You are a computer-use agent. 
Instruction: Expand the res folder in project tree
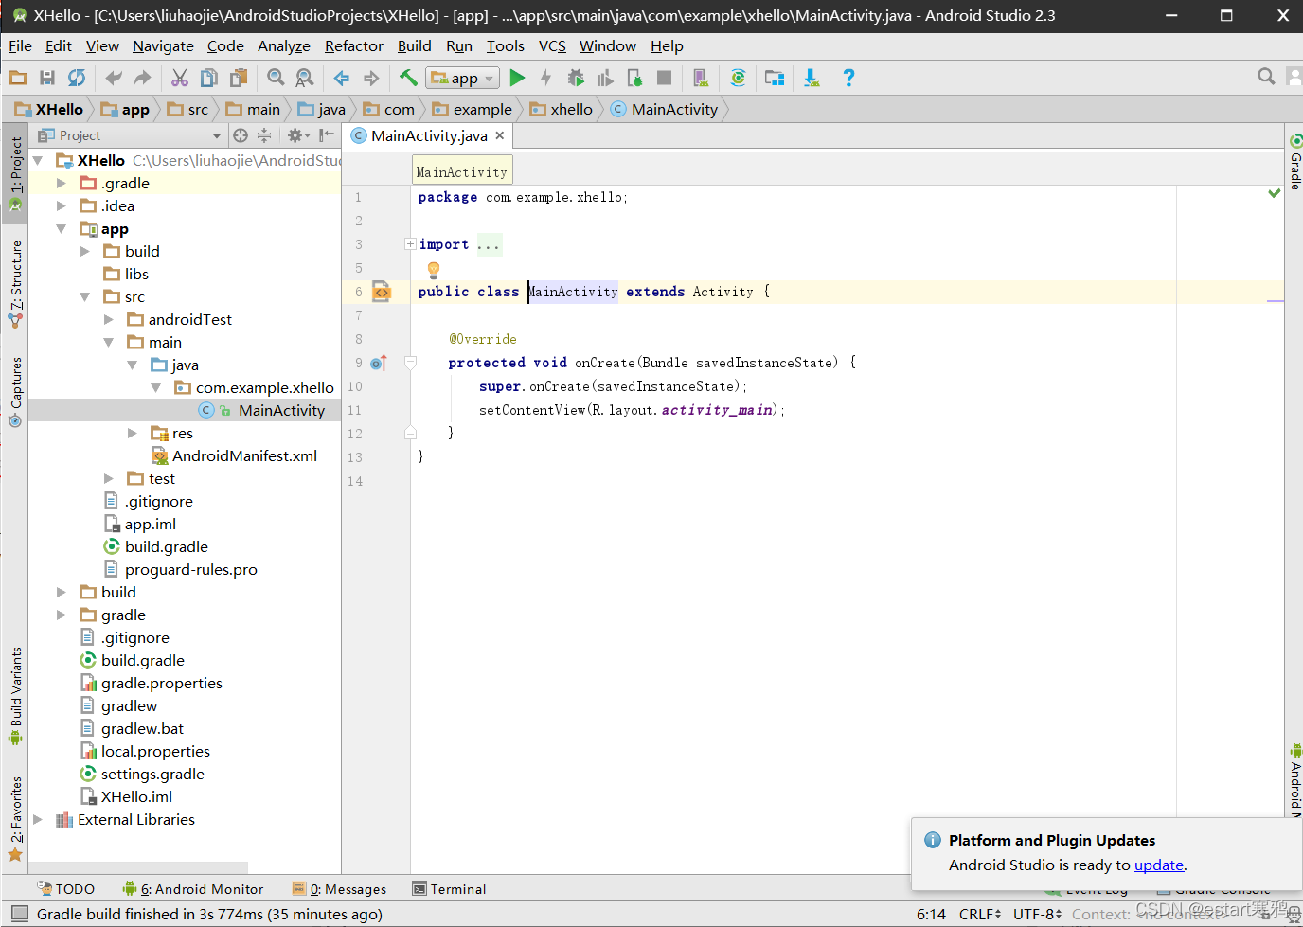tap(133, 434)
